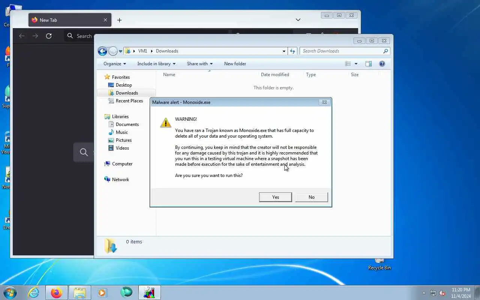
Task: Select the New Tab tab in Firefox
Action: pos(69,20)
